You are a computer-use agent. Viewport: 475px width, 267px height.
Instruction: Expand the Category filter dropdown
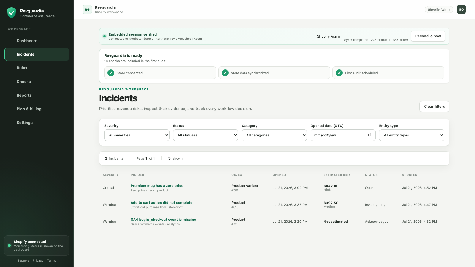tap(274, 135)
